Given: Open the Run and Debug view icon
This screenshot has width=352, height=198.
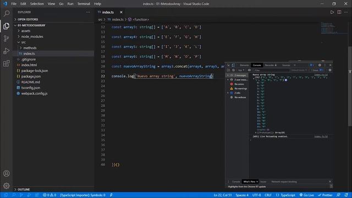Looking at the screenshot, I should coord(6,51).
